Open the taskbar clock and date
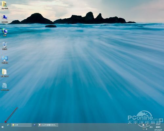 click(158, 127)
